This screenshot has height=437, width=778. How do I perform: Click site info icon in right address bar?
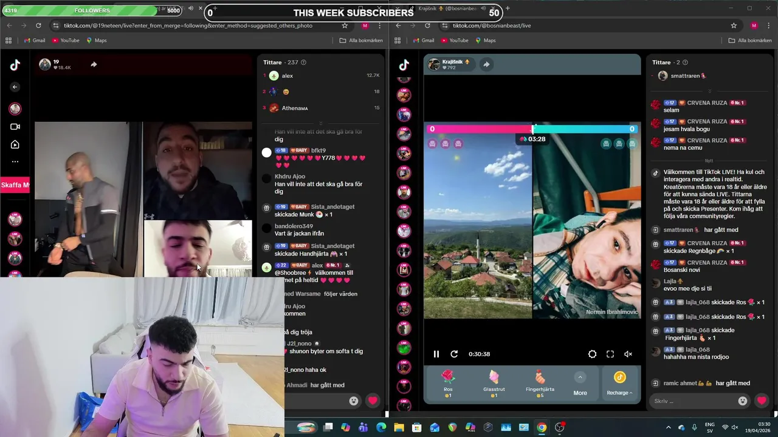coord(446,25)
